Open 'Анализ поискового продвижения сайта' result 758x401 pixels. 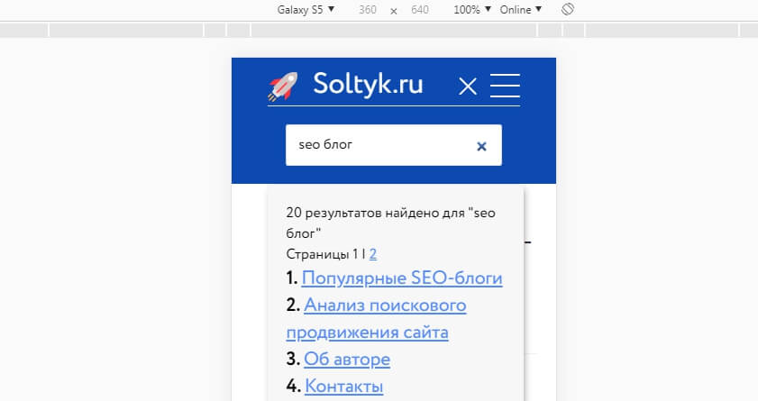pos(376,319)
